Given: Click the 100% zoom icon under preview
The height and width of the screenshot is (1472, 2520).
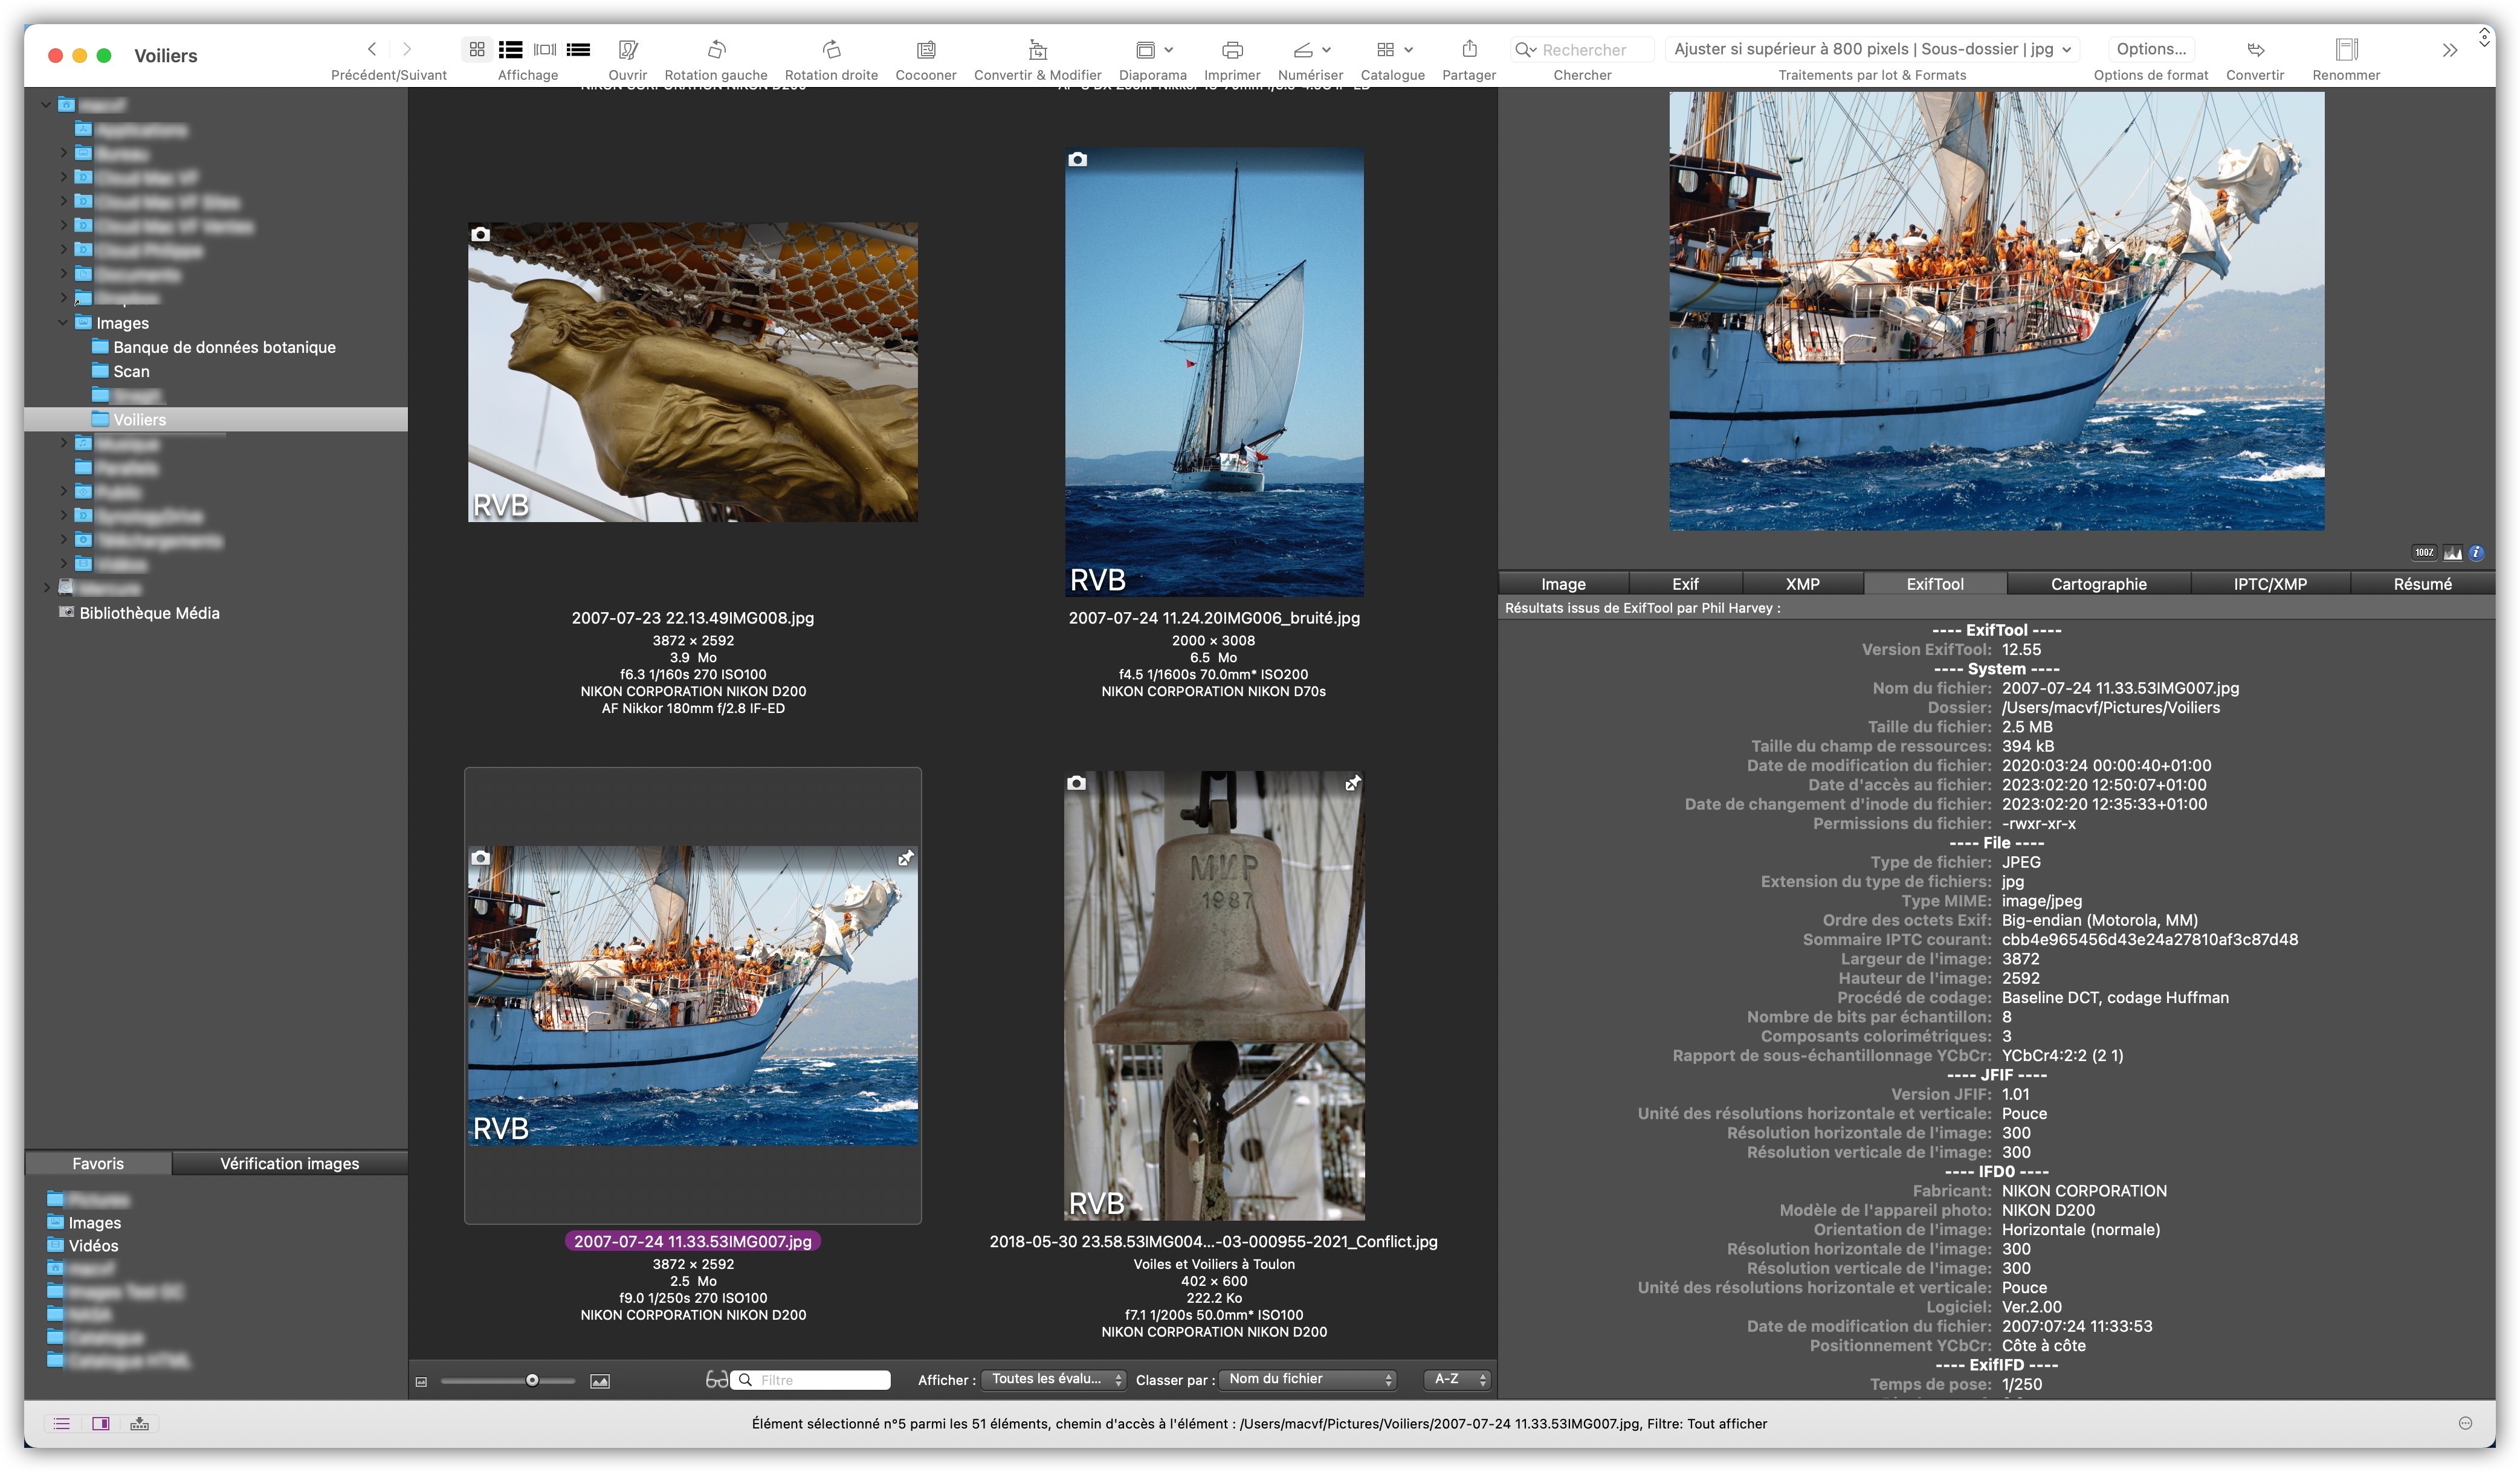Looking at the screenshot, I should point(2424,552).
